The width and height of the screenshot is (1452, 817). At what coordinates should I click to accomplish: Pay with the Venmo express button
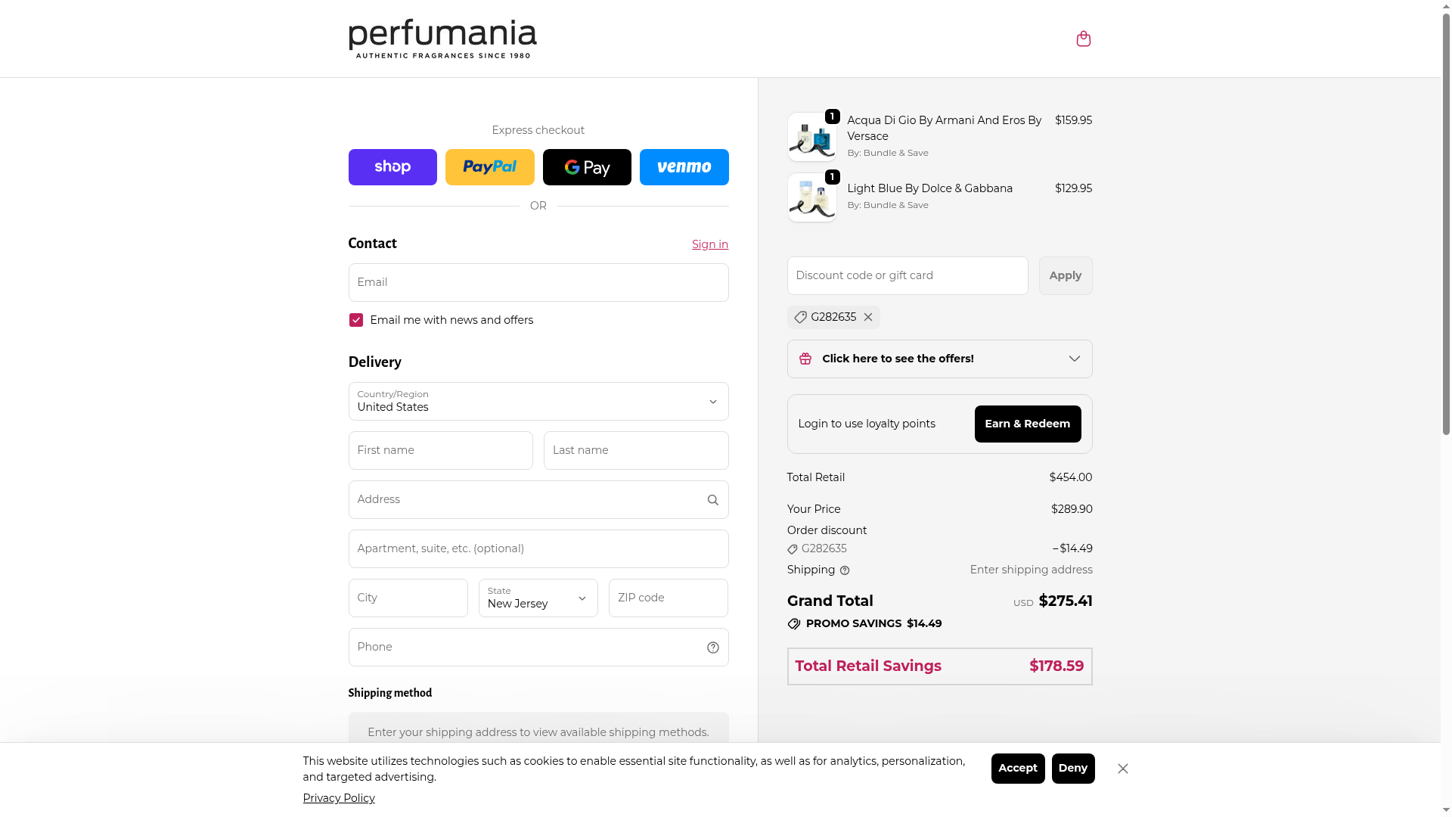tap(684, 167)
